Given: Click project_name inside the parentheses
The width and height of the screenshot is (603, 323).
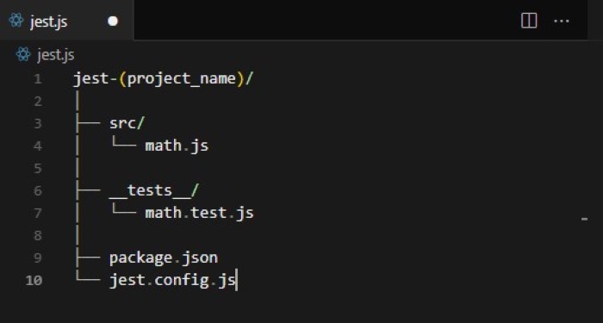Looking at the screenshot, I should pyautogui.click(x=182, y=79).
